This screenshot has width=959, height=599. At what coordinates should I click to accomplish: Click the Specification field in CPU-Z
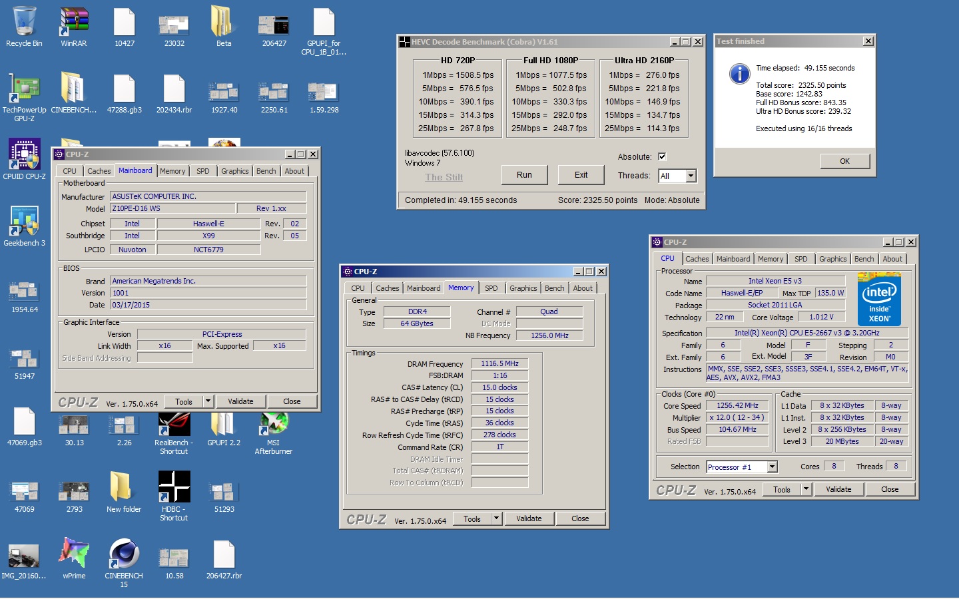click(806, 333)
